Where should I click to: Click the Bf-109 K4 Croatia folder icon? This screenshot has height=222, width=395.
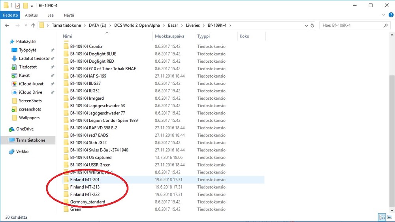[x=66, y=46]
